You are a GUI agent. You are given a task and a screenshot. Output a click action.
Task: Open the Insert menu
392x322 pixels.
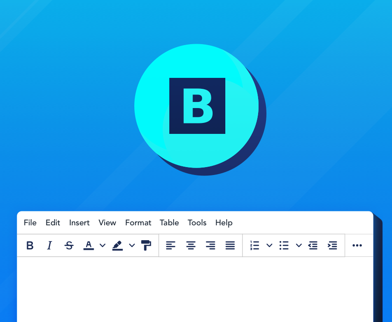click(x=79, y=223)
